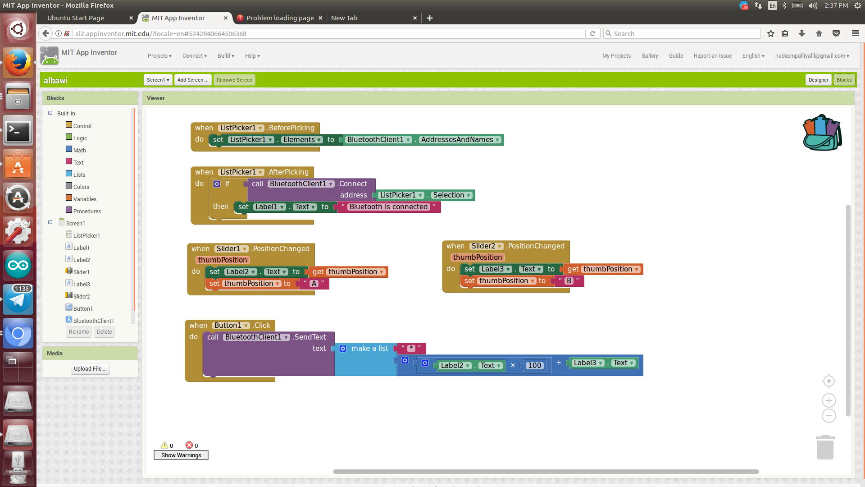Open the Report an Issue link
865x487 pixels.
(712, 56)
